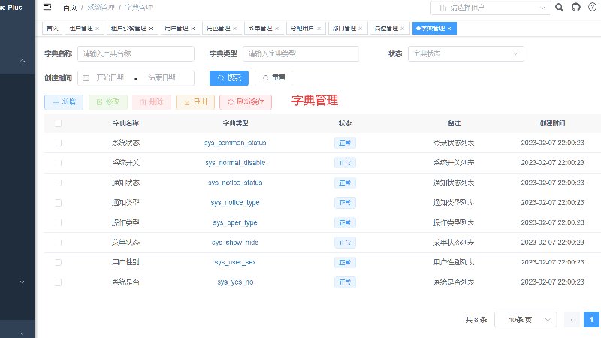Check the 通知类型 row checkbox
601x338 pixels.
(58, 203)
